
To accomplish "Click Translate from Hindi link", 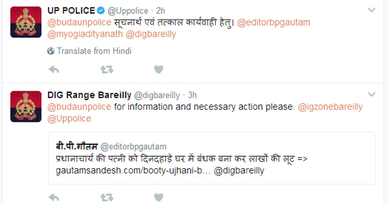I will [x=94, y=51].
